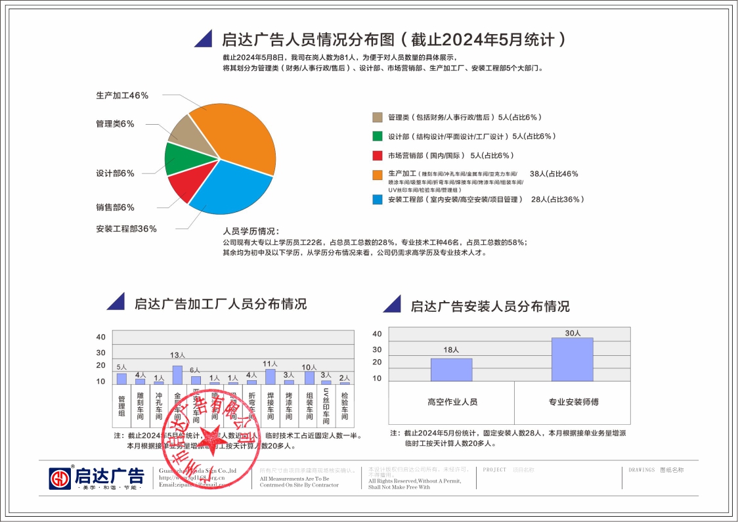Viewport: 738px width, 522px height.
Task: Click the 生产加工46% pie label
Action: tap(122, 96)
